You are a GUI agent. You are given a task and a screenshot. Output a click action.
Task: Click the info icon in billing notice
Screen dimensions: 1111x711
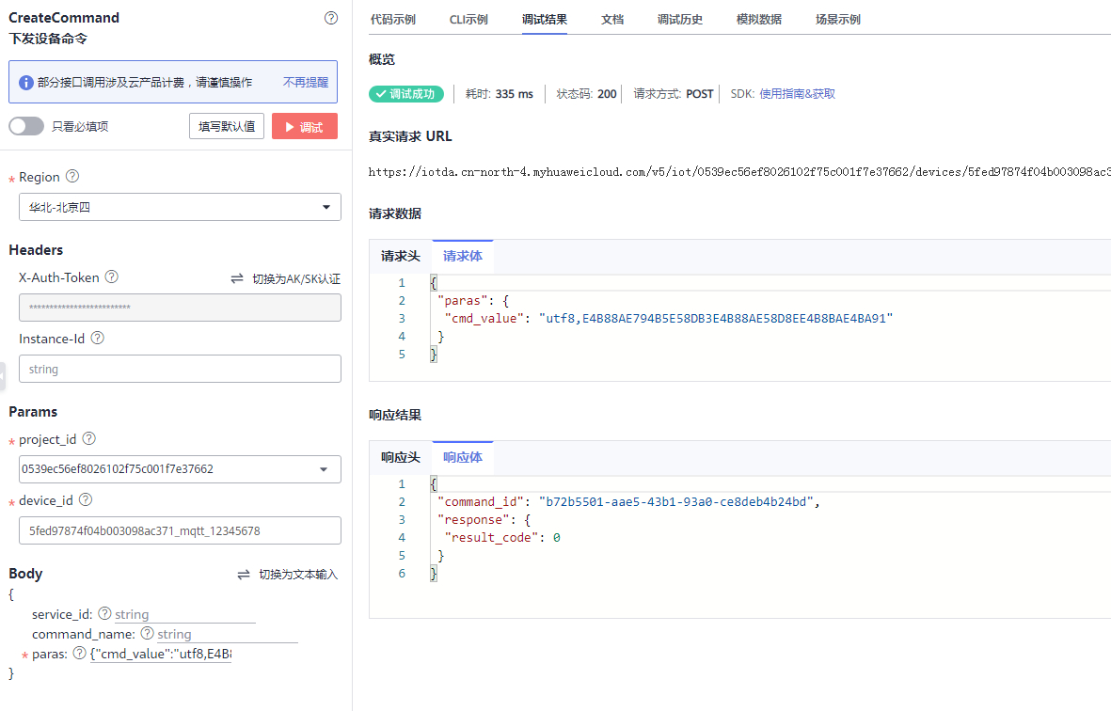[x=26, y=83]
